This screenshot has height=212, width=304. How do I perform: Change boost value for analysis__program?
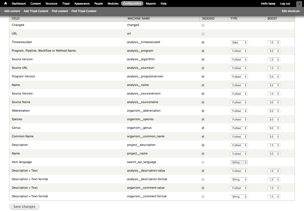click(274, 51)
